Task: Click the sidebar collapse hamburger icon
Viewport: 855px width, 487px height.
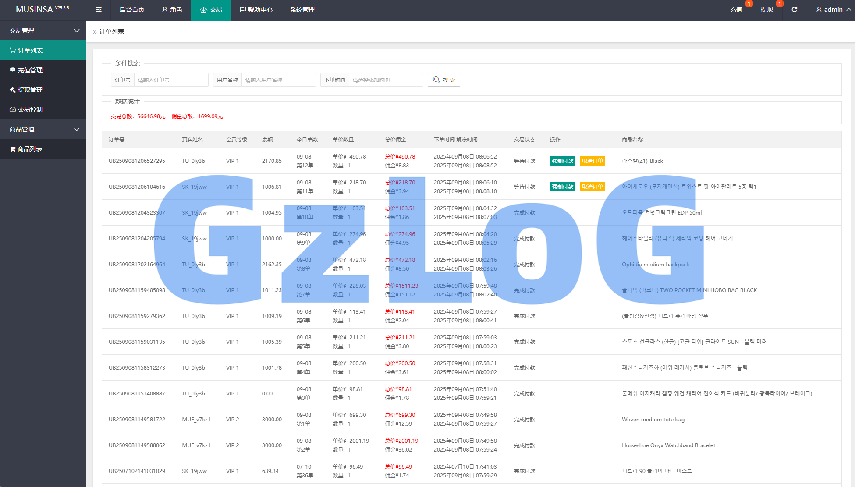Action: point(99,10)
